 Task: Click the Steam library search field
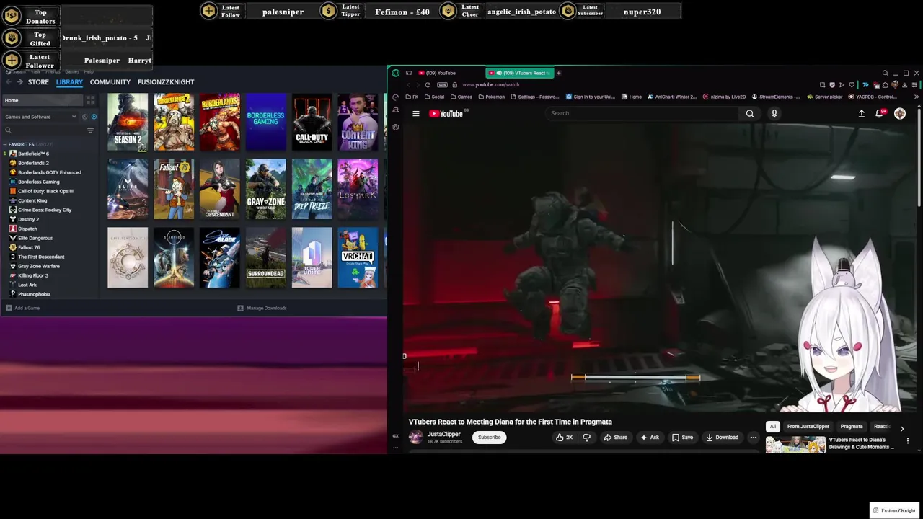pos(43,130)
